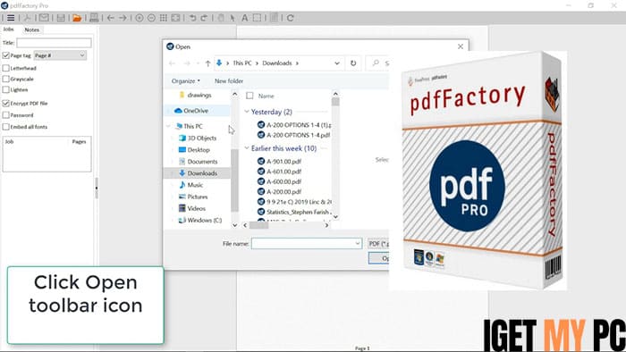
Task: Refresh the Downloads folder in Open dialog
Action: 353,63
